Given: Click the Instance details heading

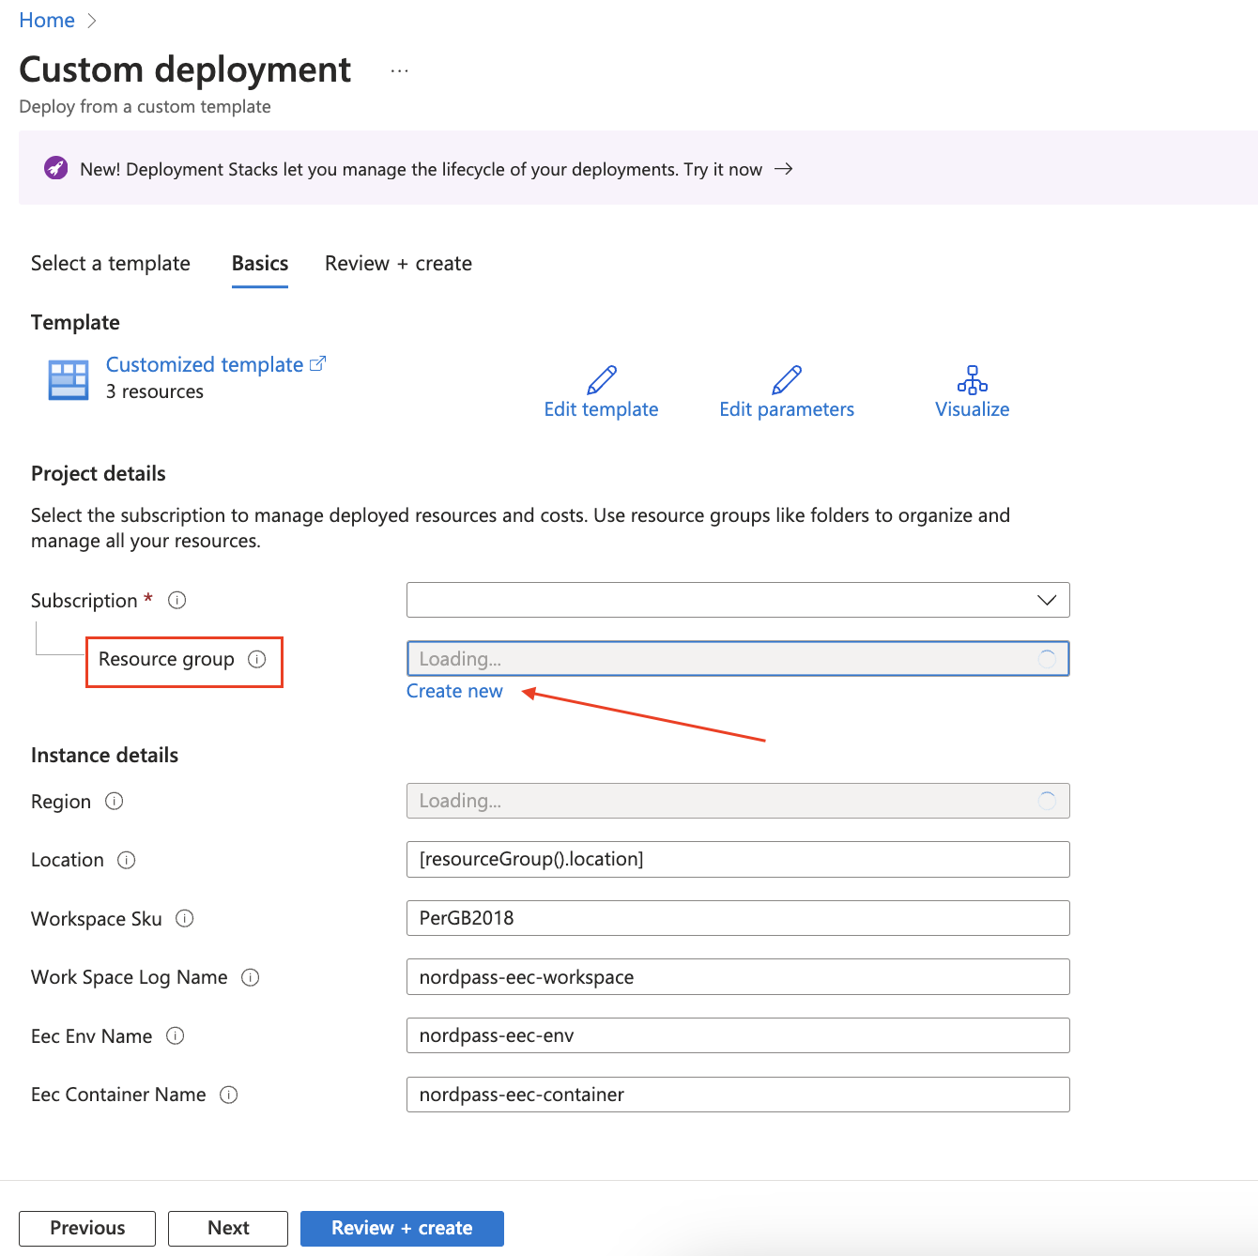Looking at the screenshot, I should (x=104, y=756).
